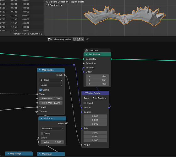Enable Clamp in the Minimum node

(x=42, y=133)
